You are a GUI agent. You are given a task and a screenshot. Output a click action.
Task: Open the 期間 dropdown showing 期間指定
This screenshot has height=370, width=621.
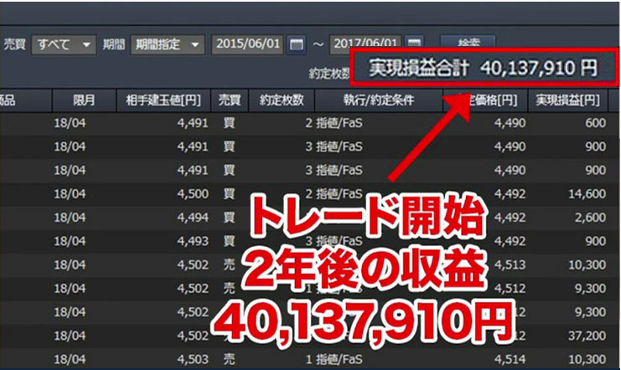pos(168,44)
